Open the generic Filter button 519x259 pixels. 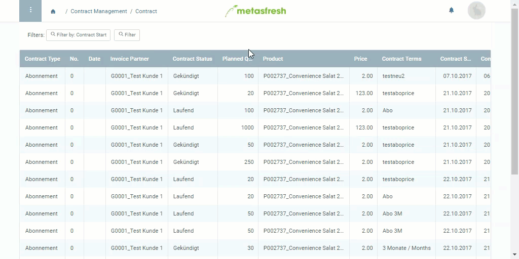point(127,35)
